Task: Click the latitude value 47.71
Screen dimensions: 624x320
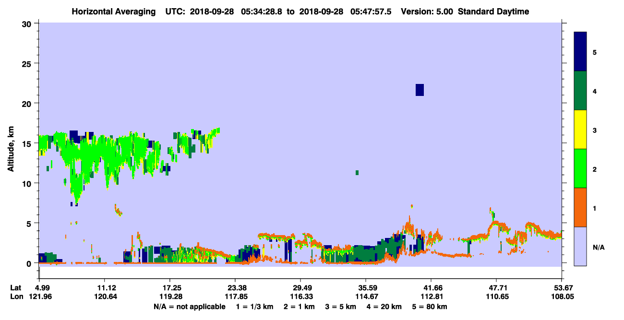Action: click(496, 288)
